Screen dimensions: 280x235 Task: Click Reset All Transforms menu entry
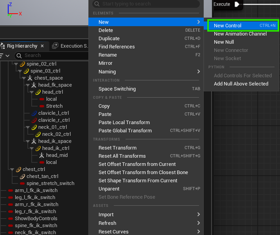[x=122, y=156]
